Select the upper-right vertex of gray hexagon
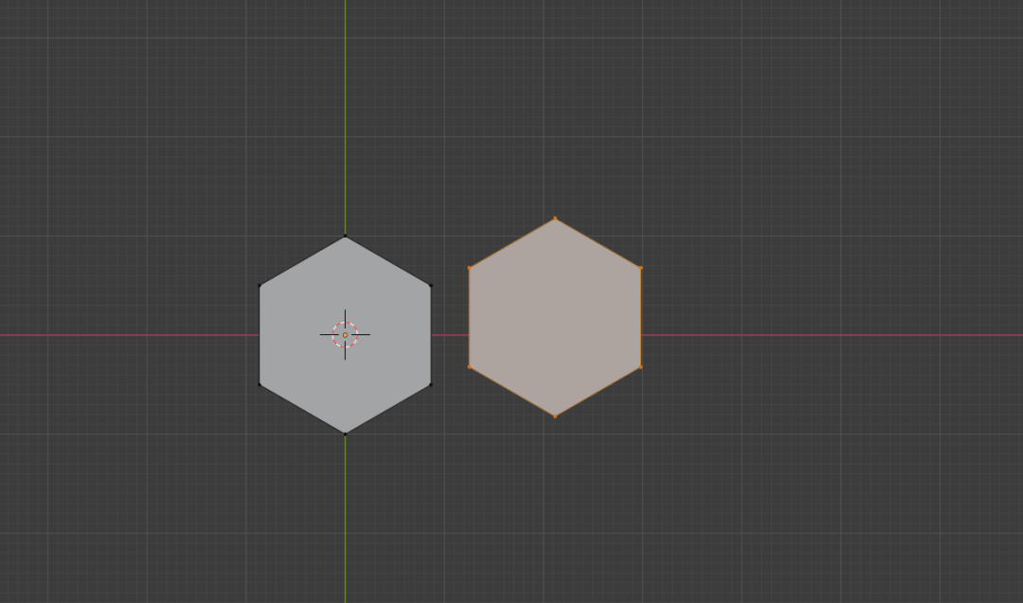The width and height of the screenshot is (1023, 603). click(431, 286)
